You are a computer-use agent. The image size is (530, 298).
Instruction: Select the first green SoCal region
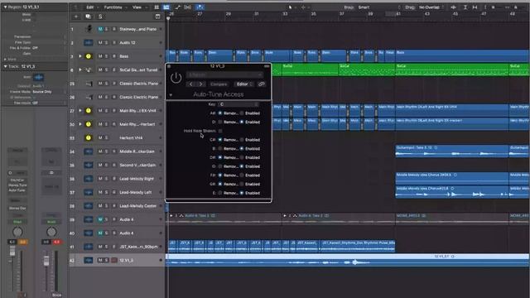pyautogui.click(x=310, y=70)
